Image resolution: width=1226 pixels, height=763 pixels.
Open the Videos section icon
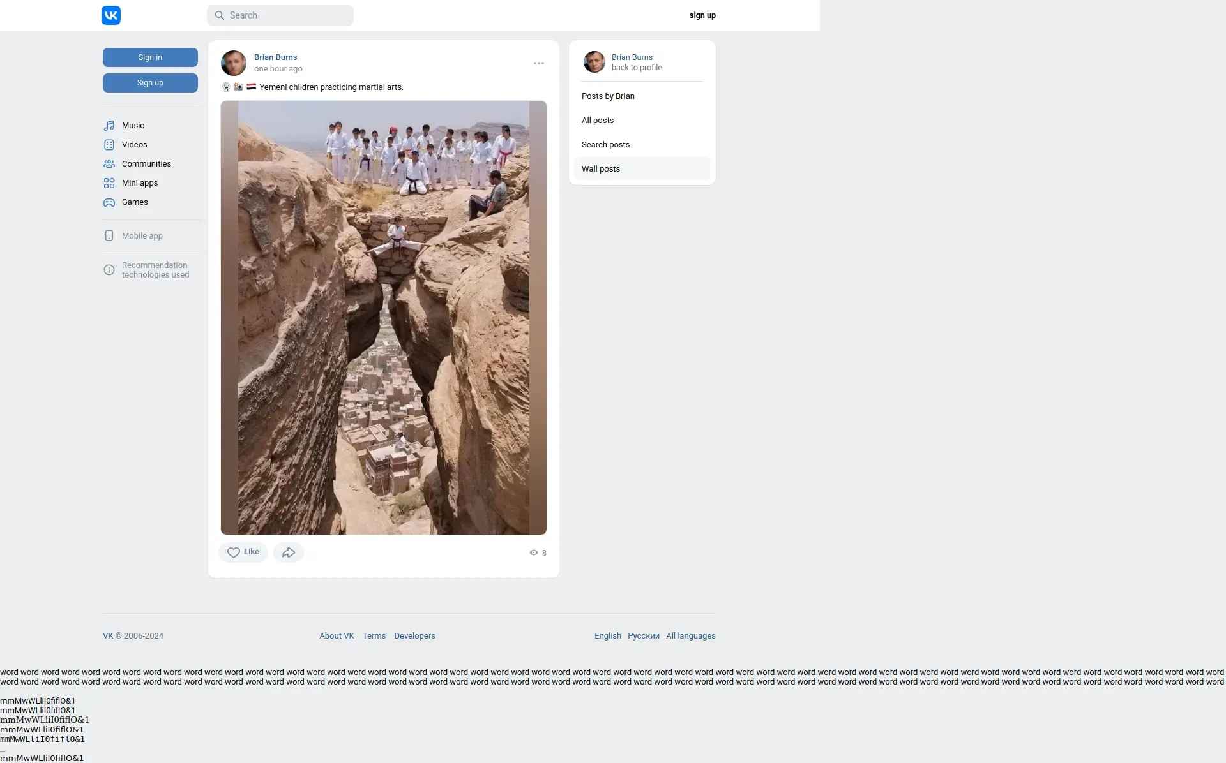pos(109,145)
